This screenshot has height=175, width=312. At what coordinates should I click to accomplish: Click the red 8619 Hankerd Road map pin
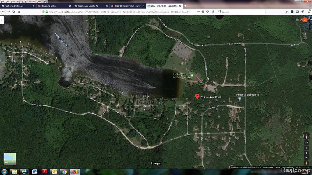(x=197, y=96)
